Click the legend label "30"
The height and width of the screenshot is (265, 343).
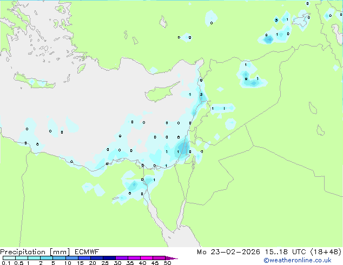pos(117,263)
